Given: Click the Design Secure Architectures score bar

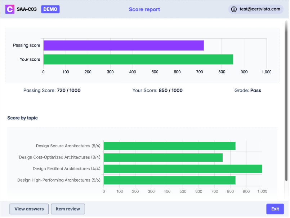Looking at the screenshot, I should click(x=169, y=146).
